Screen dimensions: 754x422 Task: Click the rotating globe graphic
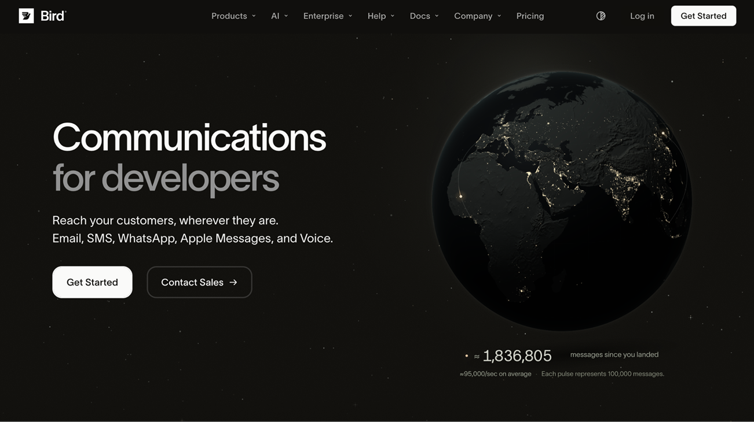coord(562,201)
